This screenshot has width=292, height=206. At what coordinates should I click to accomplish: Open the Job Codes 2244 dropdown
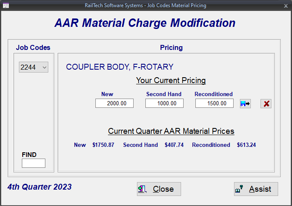(x=34, y=67)
